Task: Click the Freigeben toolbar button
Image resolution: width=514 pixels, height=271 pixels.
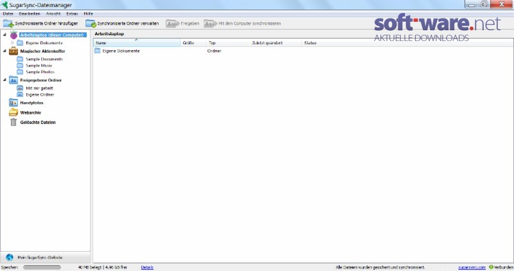Action: coord(182,24)
